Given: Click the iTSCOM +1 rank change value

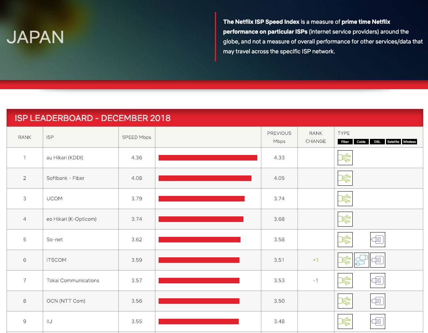Looking at the screenshot, I should (315, 260).
